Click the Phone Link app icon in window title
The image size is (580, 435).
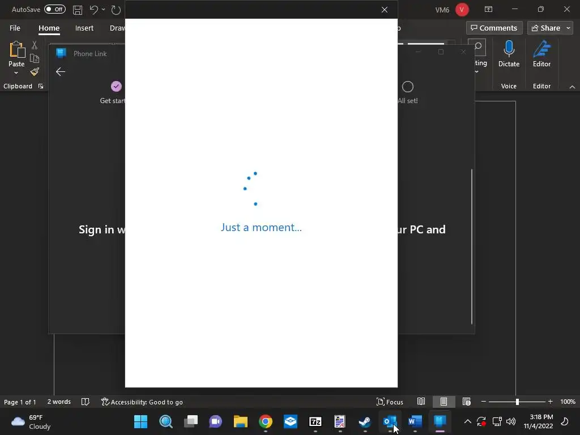61,53
